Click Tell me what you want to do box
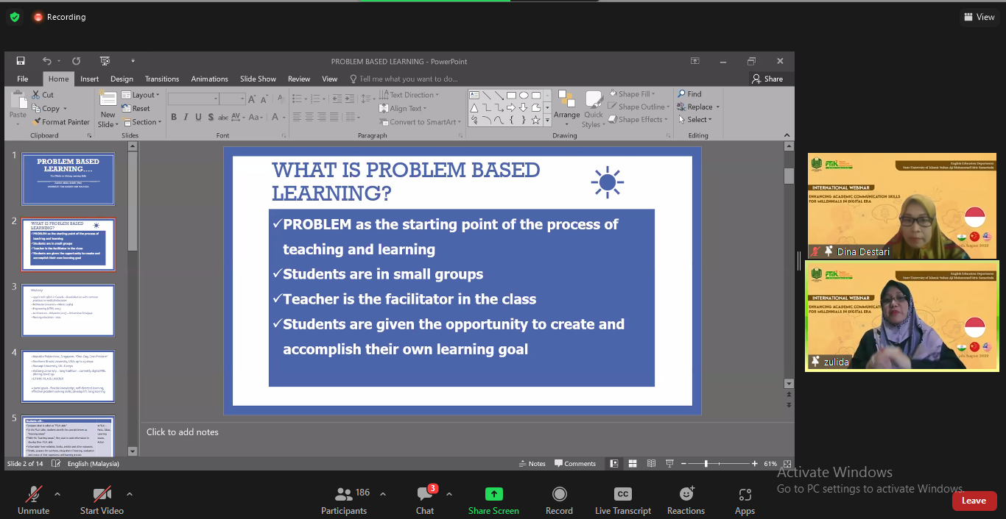The width and height of the screenshot is (1006, 519). [404, 79]
